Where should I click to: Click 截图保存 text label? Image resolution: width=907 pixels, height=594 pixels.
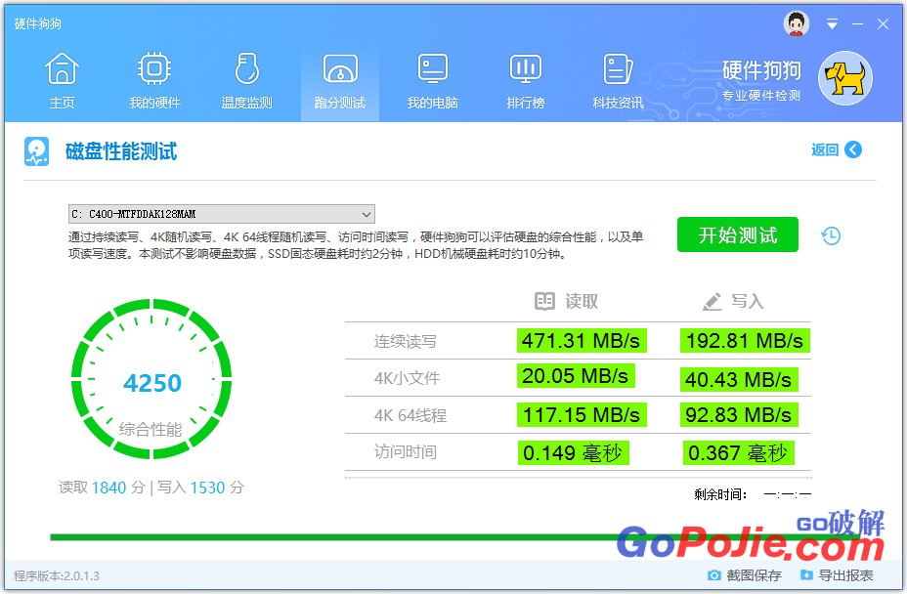coord(754,575)
